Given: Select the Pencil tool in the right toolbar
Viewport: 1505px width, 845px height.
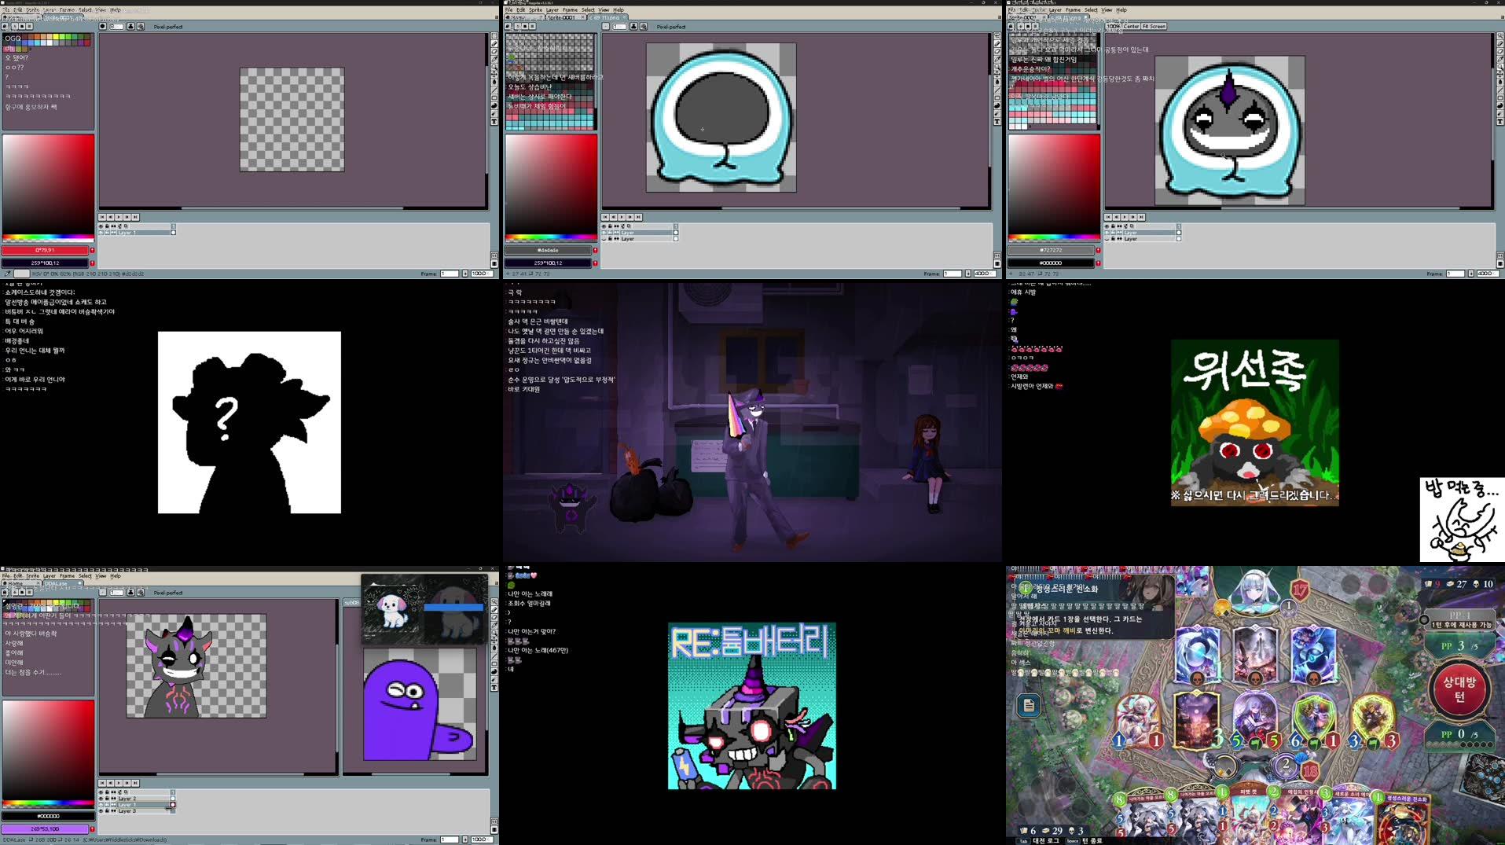Looking at the screenshot, I should coord(1498,45).
